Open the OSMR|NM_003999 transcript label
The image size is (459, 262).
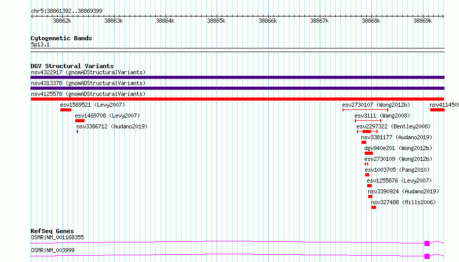[x=53, y=250]
